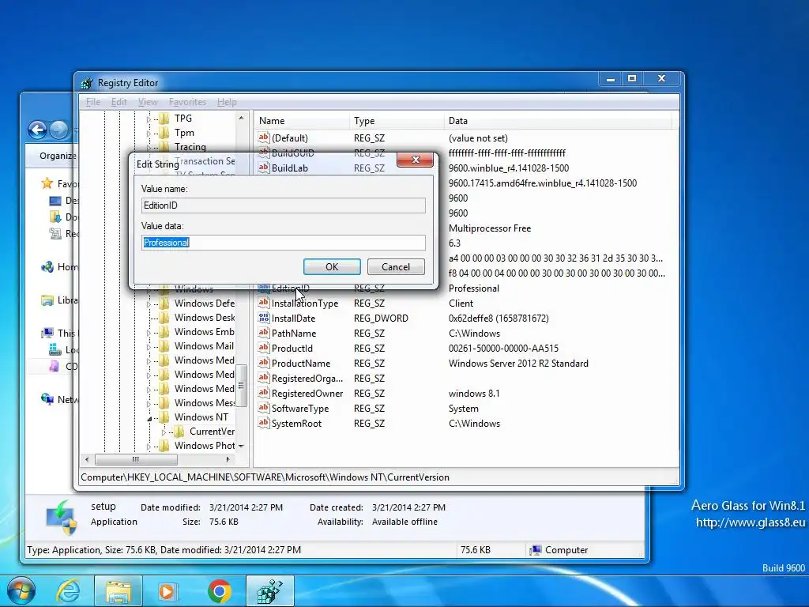Select the (Default) value string icon
Viewport: 809px width, 607px height.
264,138
